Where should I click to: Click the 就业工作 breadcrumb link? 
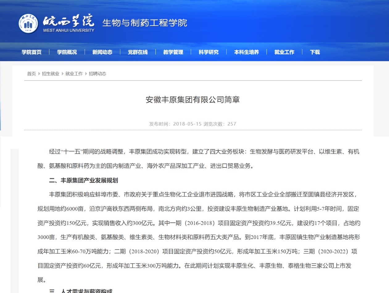(x=74, y=74)
